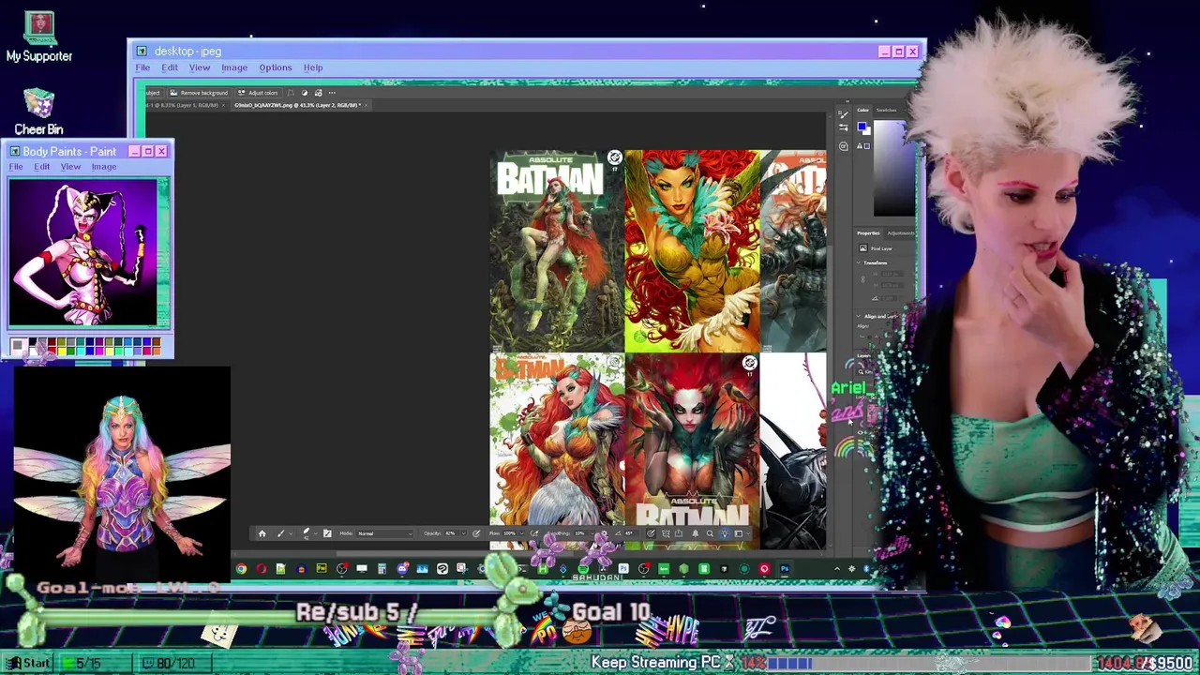Viewport: 1200px width, 675px height.
Task: Switch to the Swatches tab
Action: click(886, 110)
